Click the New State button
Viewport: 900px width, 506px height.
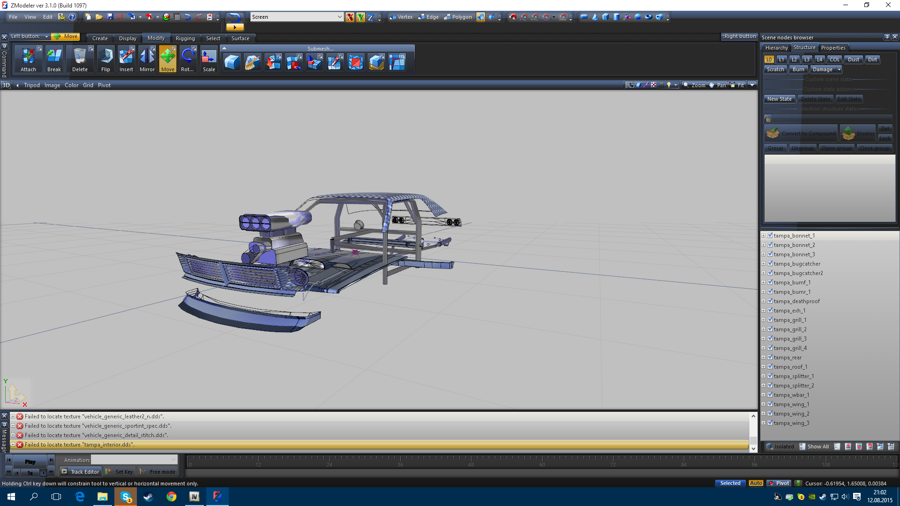pyautogui.click(x=780, y=99)
